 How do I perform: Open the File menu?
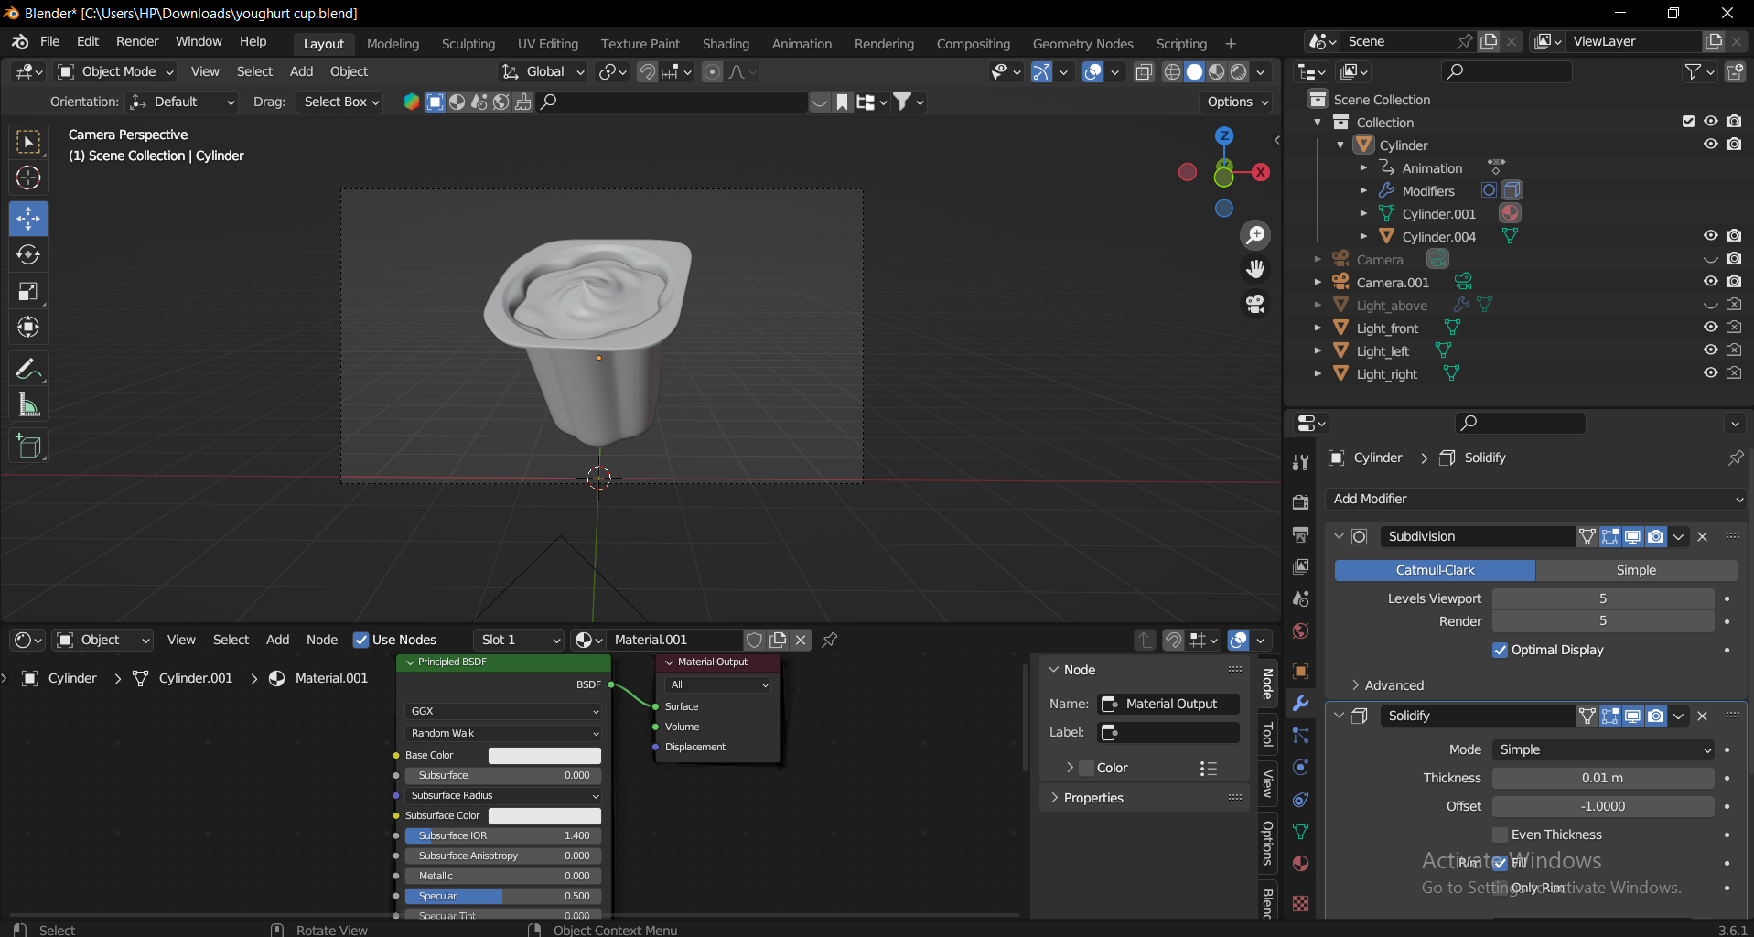50,41
